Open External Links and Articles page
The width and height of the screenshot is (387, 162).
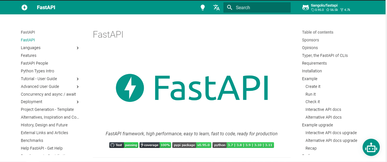pyautogui.click(x=45, y=133)
